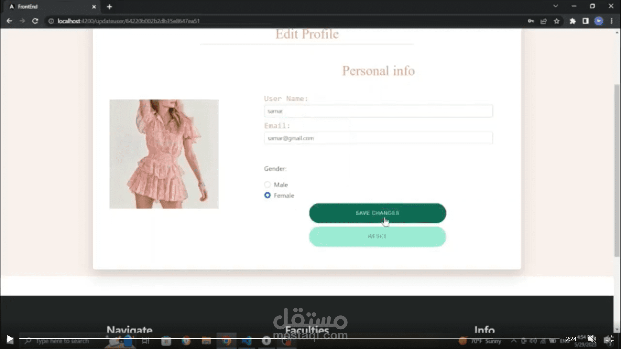Toggle the browser side panel icon

tap(585, 21)
